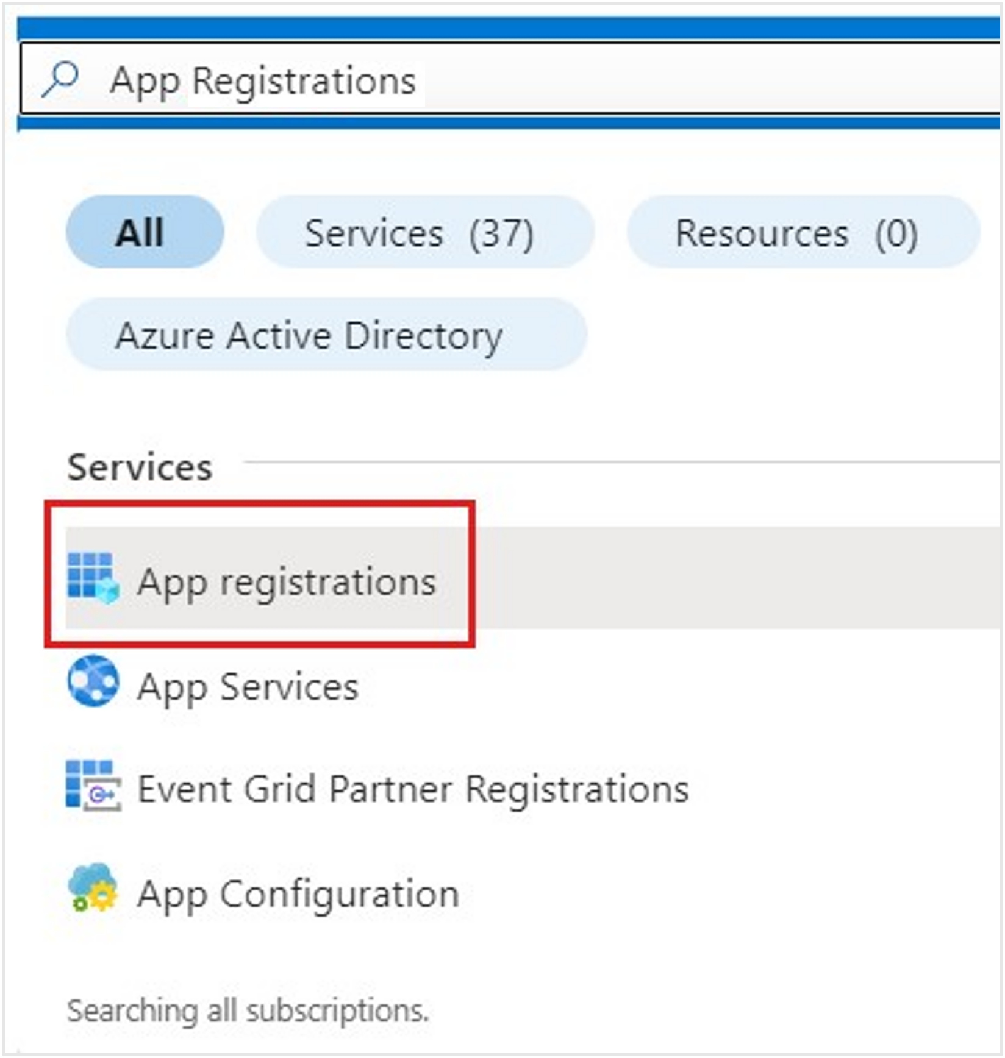Click the Event Grid Partner Registrations icon
Image resolution: width=1005 pixels, height=1058 pixels.
93,786
